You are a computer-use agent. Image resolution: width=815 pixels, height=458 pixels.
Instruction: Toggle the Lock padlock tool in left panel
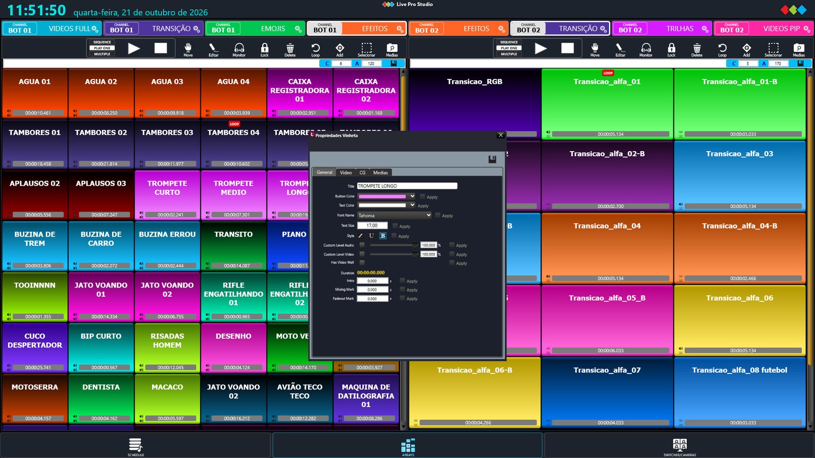tap(264, 49)
